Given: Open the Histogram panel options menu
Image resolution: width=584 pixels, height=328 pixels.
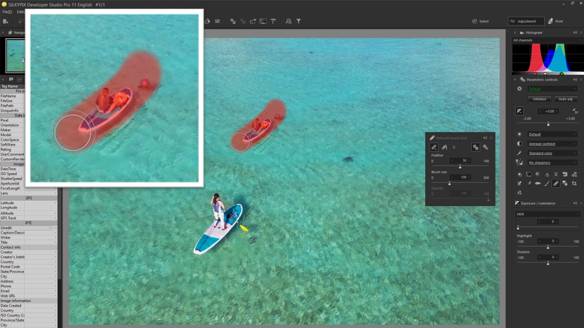Looking at the screenshot, I should 575,33.
